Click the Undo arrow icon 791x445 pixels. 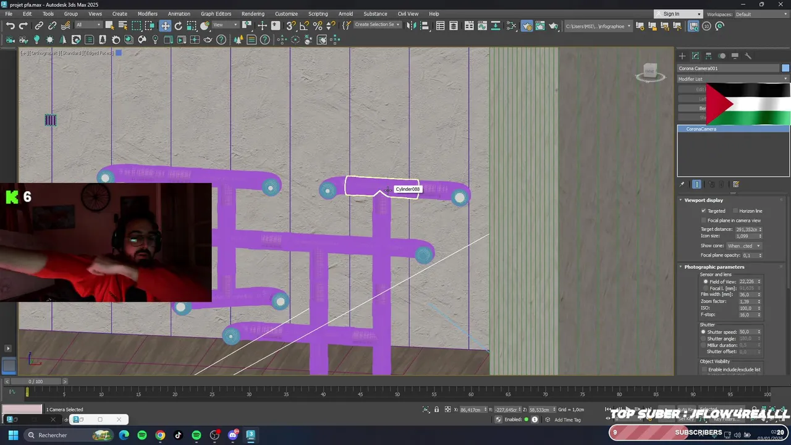tap(11, 25)
